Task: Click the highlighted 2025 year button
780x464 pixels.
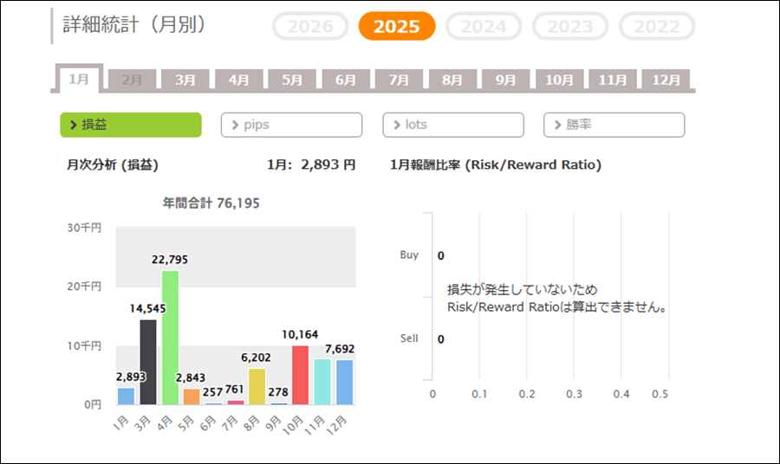Action: 396,27
